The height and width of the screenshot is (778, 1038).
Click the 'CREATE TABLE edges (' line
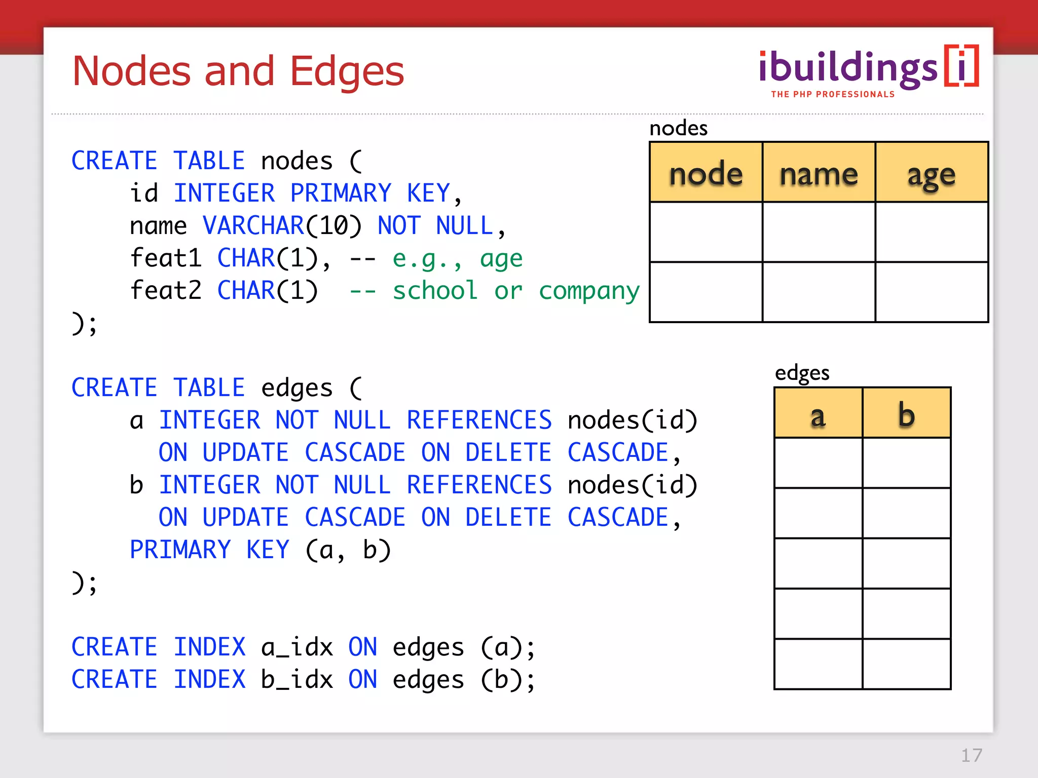(x=217, y=388)
